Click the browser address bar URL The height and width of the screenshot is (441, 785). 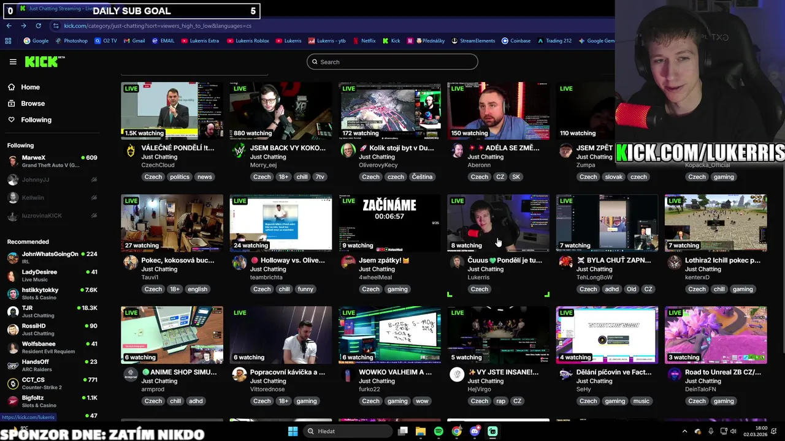[158, 26]
